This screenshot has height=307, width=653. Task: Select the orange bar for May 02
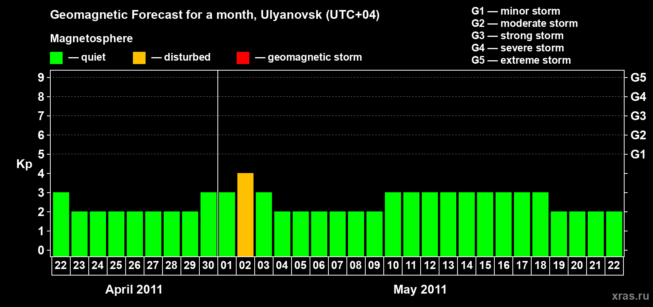pos(245,215)
